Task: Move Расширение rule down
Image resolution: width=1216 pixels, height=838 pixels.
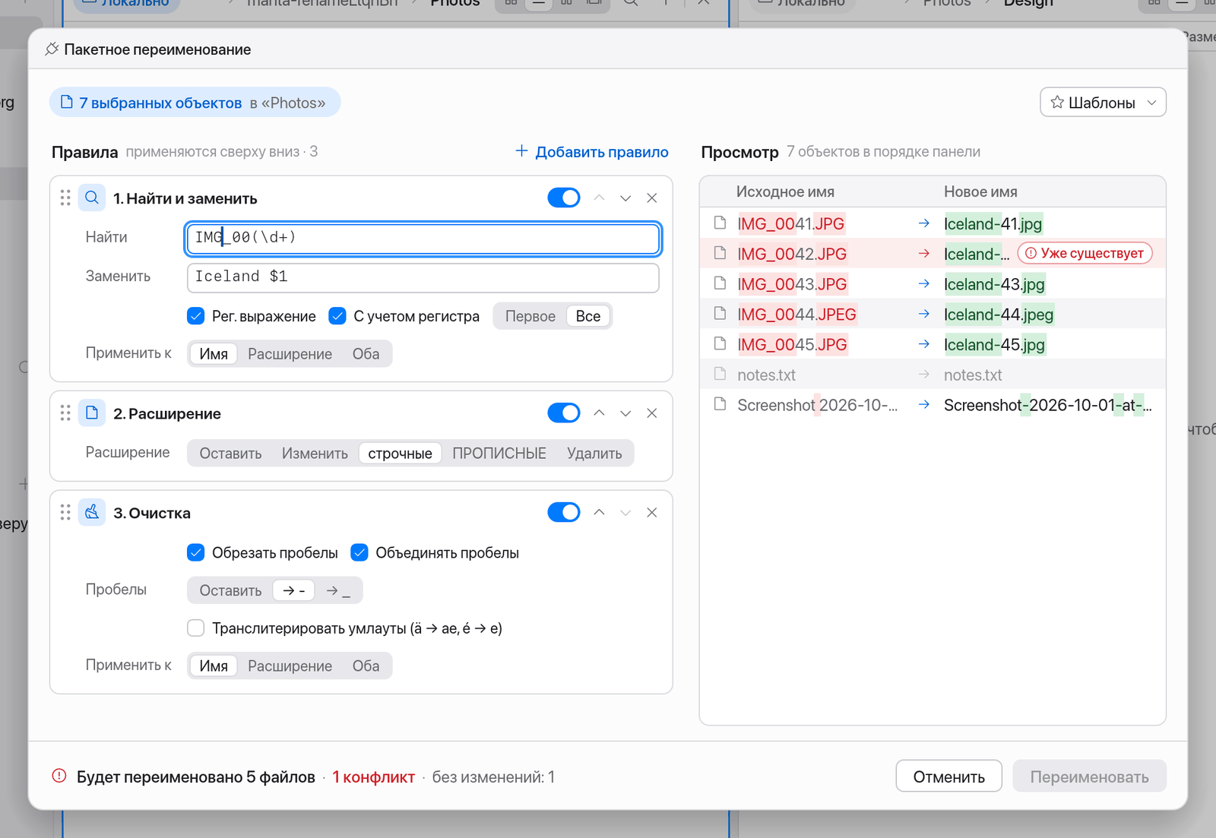Action: pos(625,413)
